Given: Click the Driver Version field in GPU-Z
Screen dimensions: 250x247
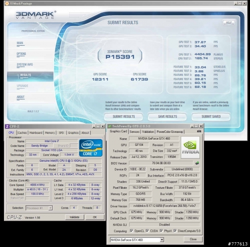Looking at the screenshot, I should (164, 206).
